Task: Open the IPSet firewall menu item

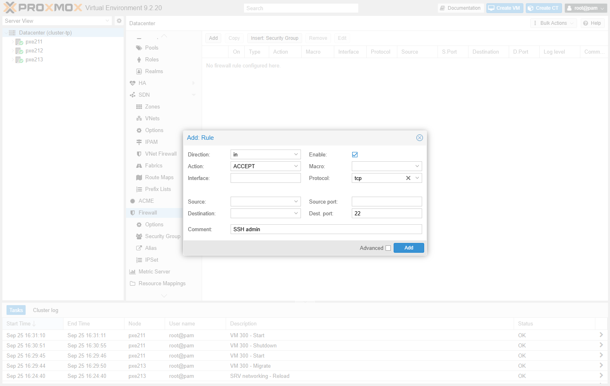Action: [152, 260]
